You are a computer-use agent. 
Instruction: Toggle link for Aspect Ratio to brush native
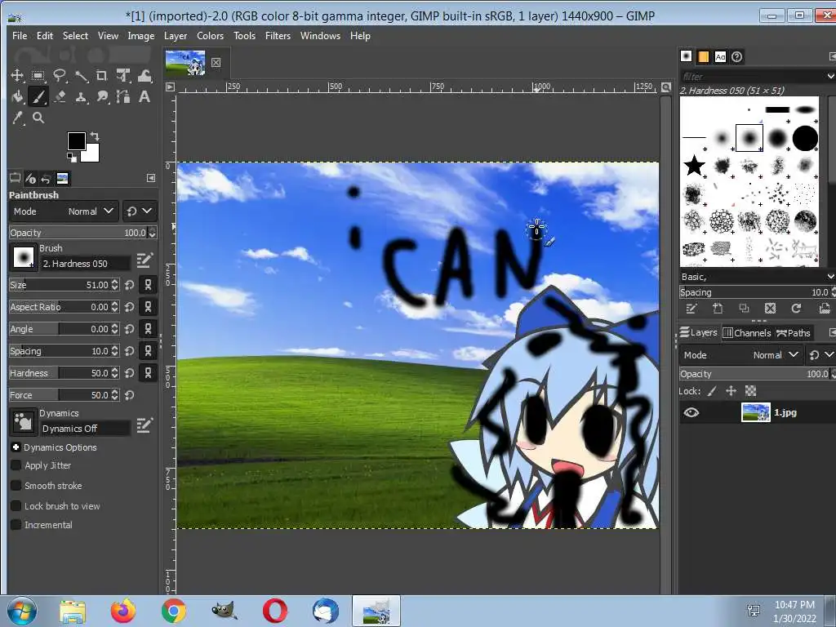tap(149, 307)
